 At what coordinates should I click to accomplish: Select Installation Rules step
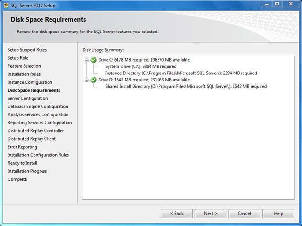click(x=24, y=74)
